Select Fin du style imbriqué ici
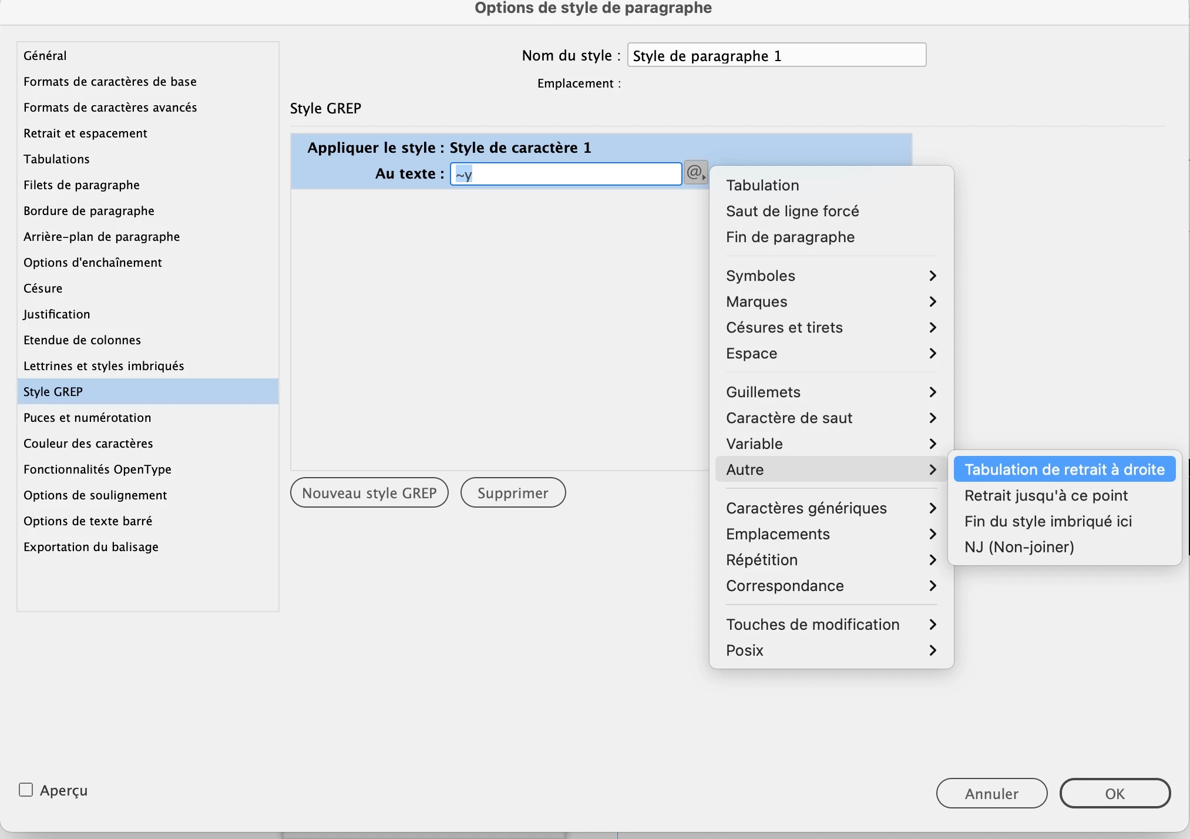This screenshot has height=839, width=1190. click(x=1048, y=521)
